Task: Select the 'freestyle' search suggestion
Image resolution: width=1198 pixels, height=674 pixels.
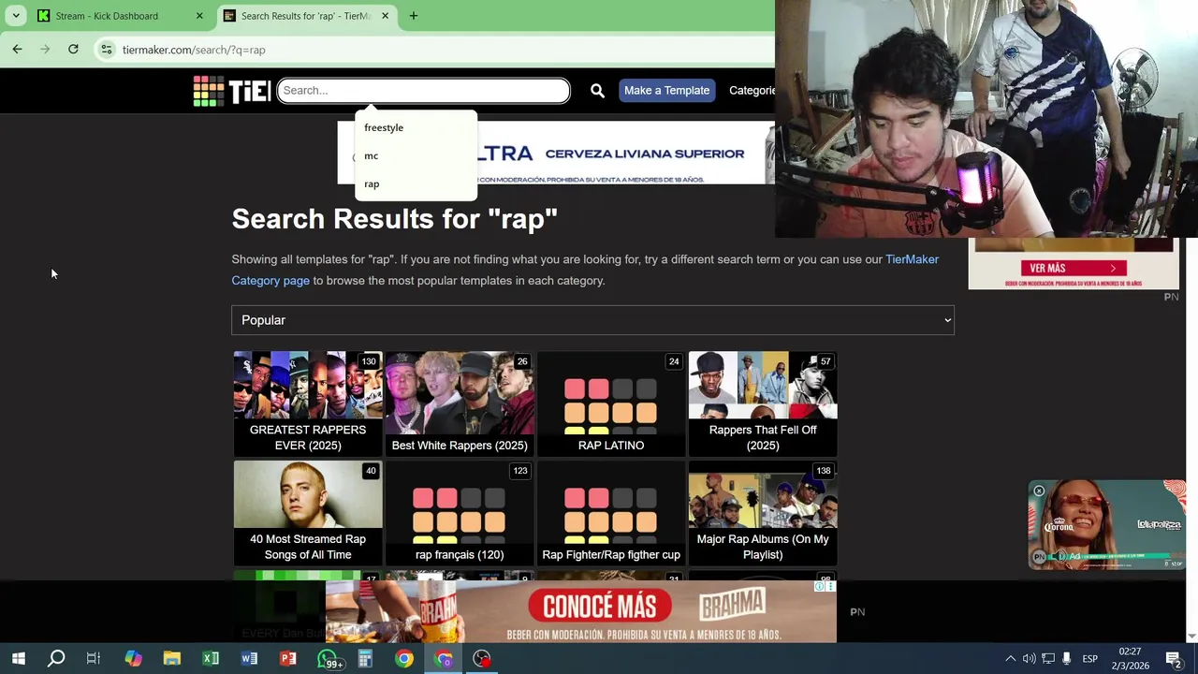Action: 416,127
